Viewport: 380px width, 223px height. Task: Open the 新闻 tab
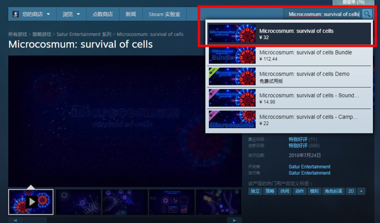pyautogui.click(x=130, y=14)
